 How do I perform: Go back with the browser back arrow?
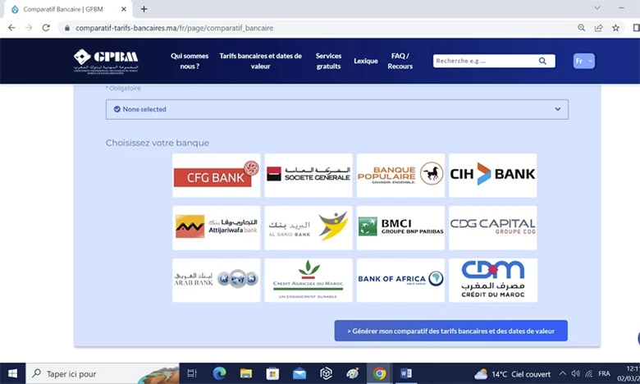(11, 28)
